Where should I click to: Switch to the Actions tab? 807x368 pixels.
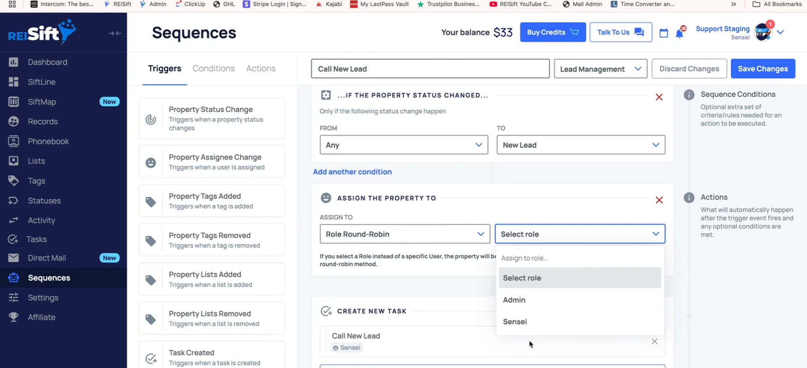(x=261, y=68)
